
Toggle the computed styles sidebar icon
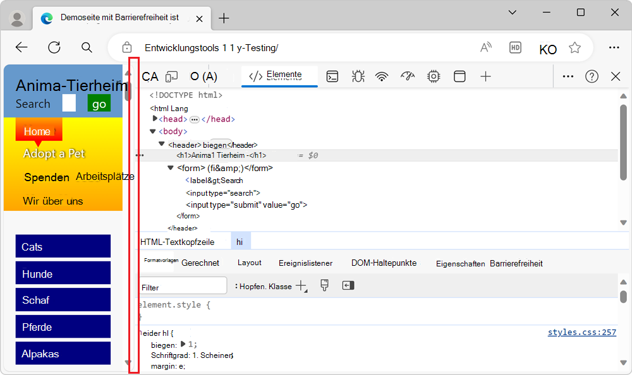point(348,286)
